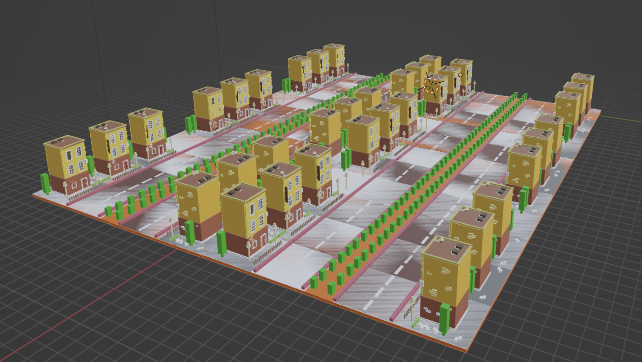This screenshot has height=362, width=642.
Task: Click the red-white 3D cursor in viewport
Action: click(x=431, y=85)
